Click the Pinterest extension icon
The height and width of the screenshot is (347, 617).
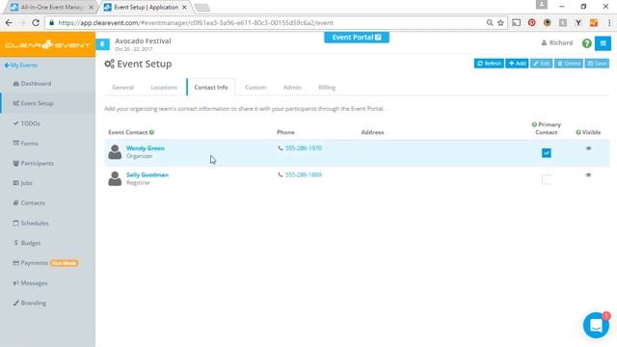531,23
